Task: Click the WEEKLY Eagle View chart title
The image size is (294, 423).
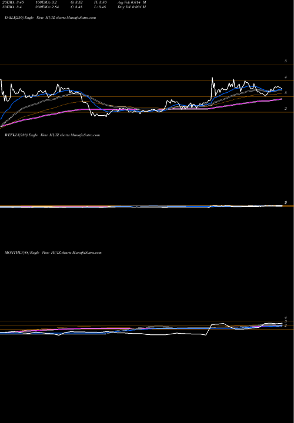Action: [x=52, y=135]
